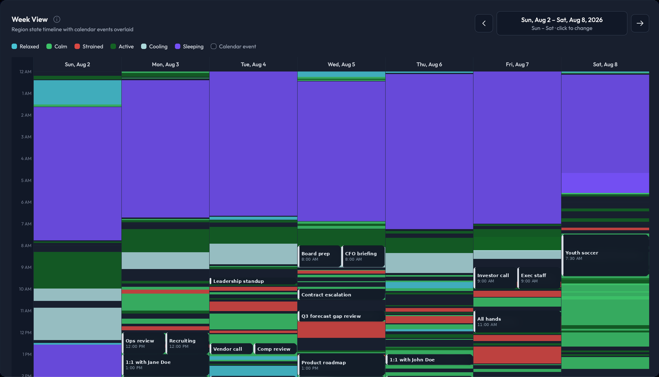Select the Tue, Aug 4 column header
The height and width of the screenshot is (377, 659).
tap(253, 65)
